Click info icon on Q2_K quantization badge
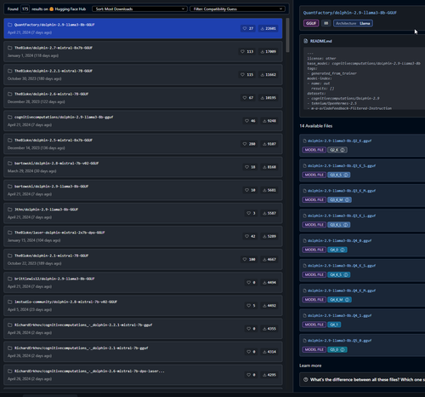 tap(343, 150)
